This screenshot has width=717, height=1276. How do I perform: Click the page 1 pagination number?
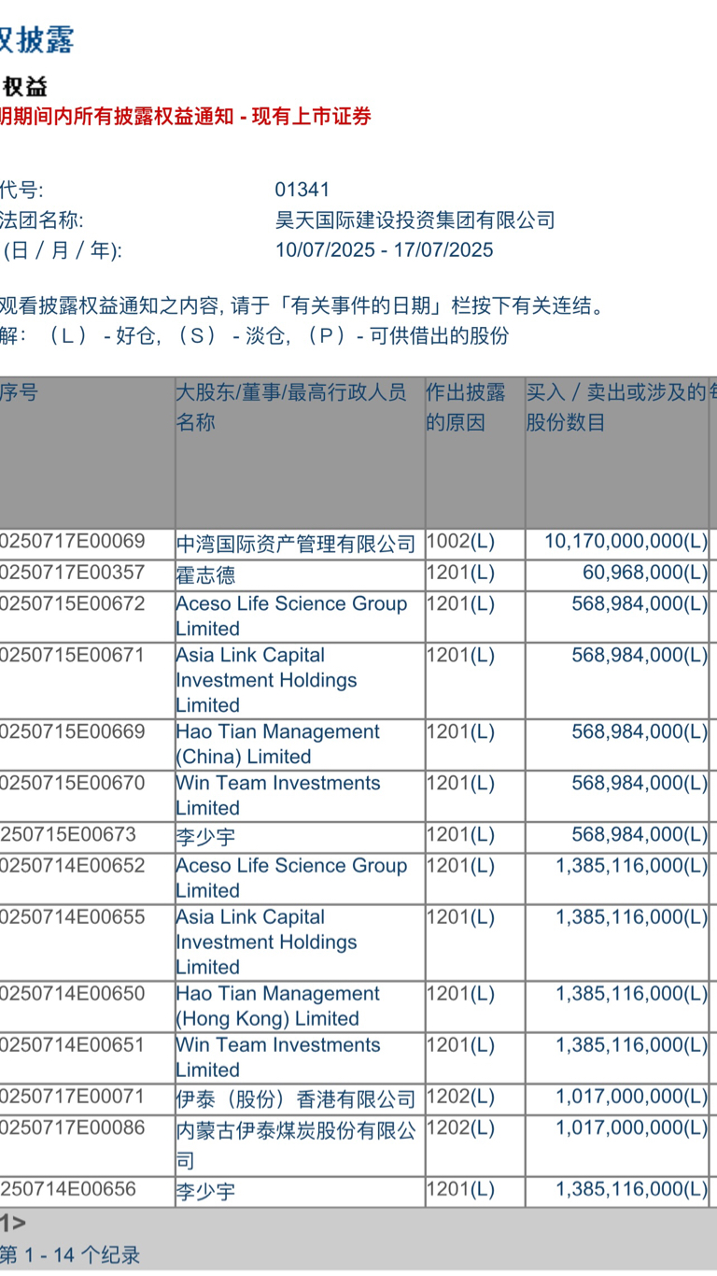pyautogui.click(x=6, y=1223)
